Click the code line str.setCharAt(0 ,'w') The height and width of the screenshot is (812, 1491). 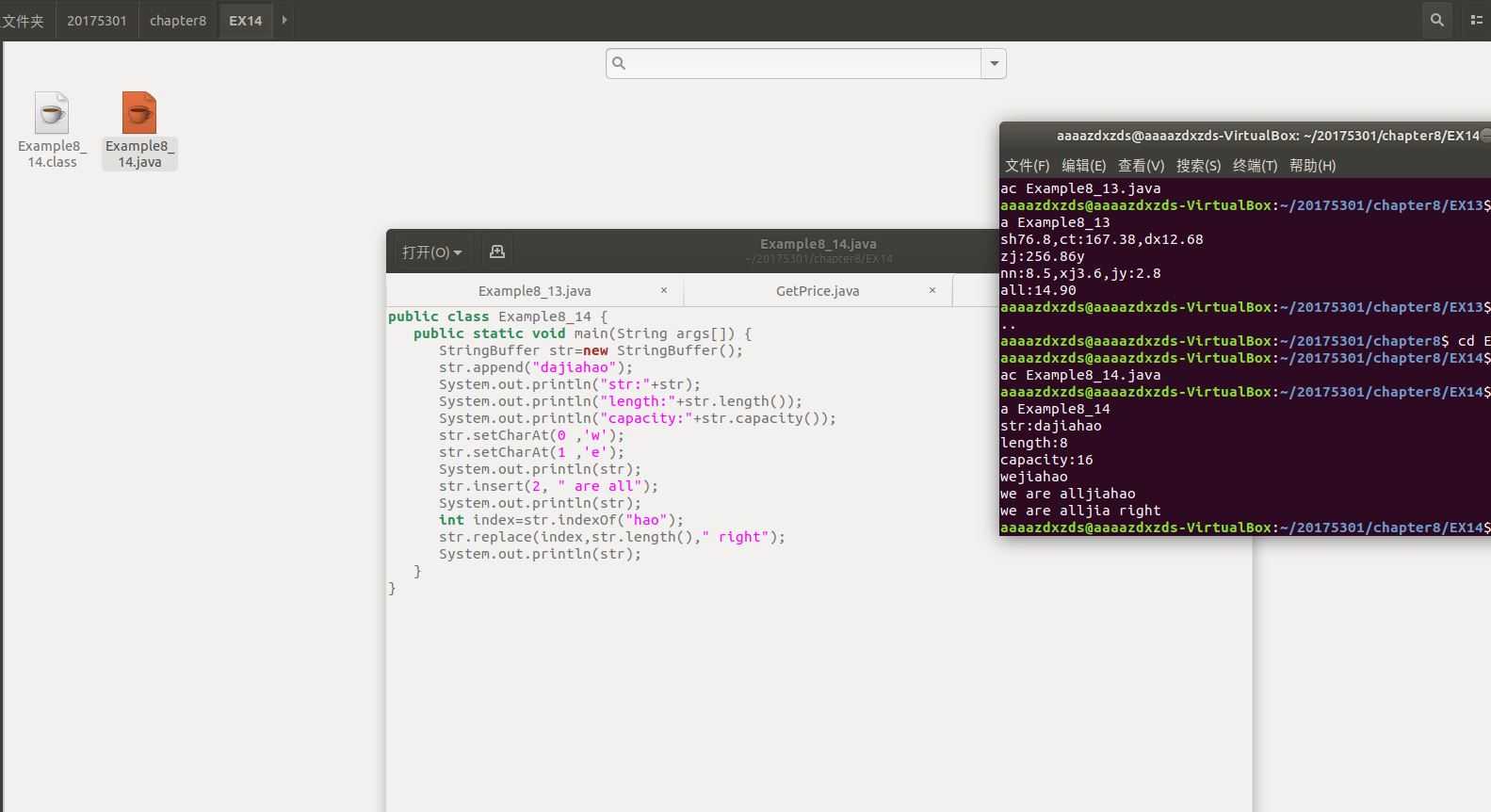[x=531, y=435]
